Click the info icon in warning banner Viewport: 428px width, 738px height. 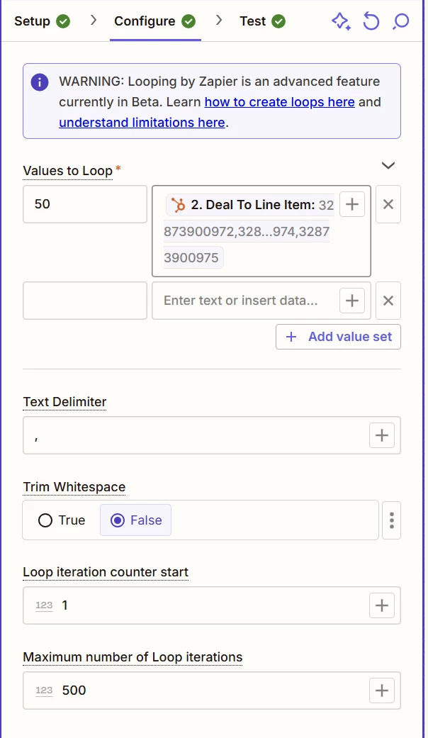[40, 82]
